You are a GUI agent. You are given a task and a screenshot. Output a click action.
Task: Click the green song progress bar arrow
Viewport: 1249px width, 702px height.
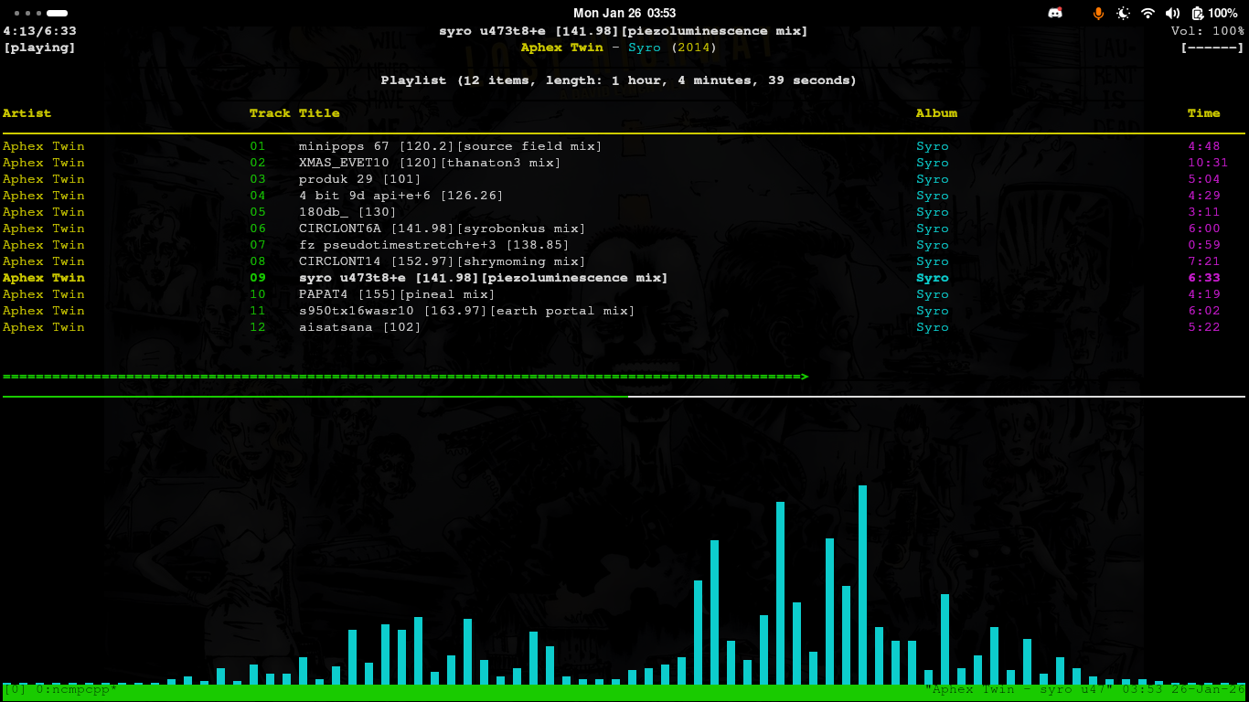804,377
